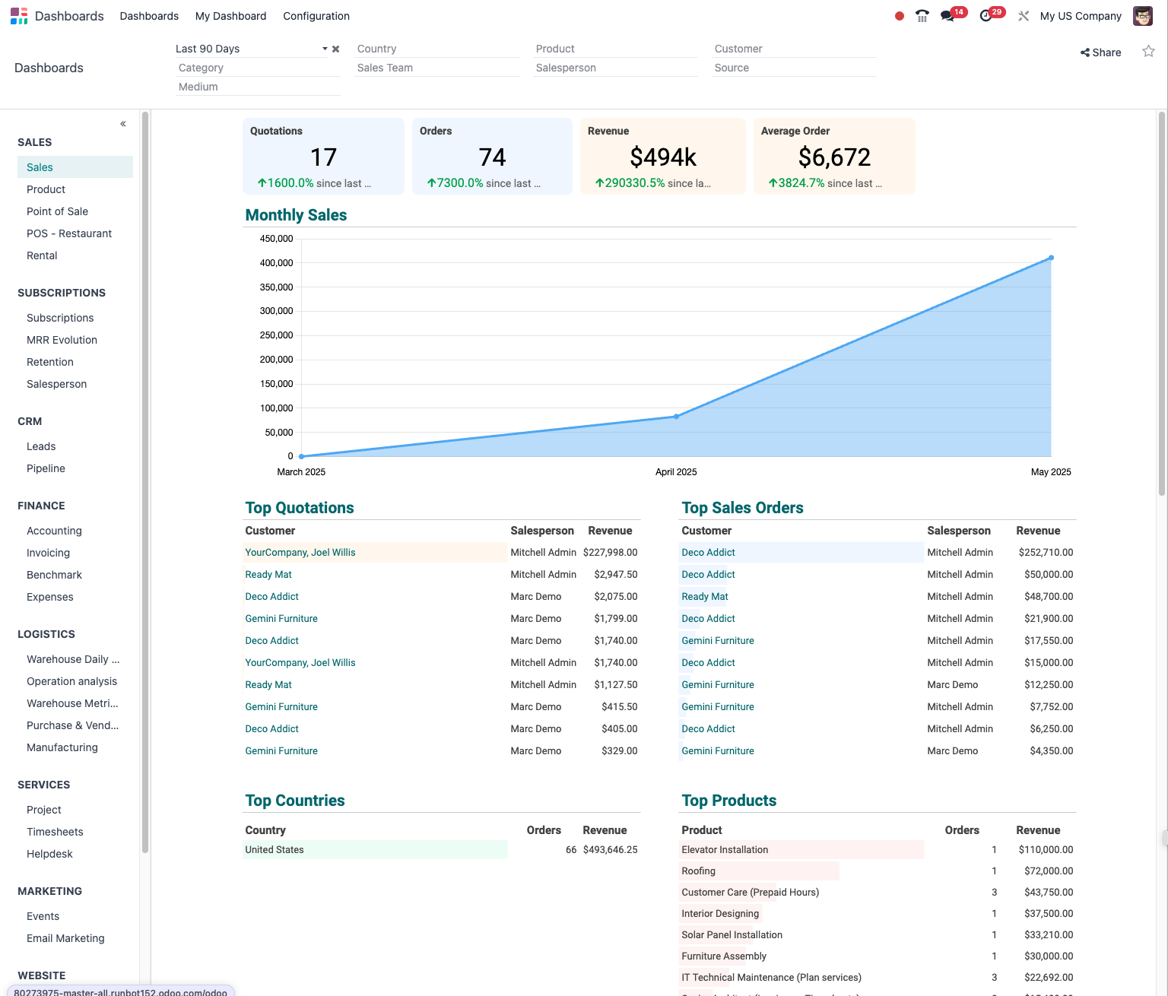Screen dimensions: 1168x996
Task: Open the MRR Evolution dashboard
Action: tap(75, 340)
